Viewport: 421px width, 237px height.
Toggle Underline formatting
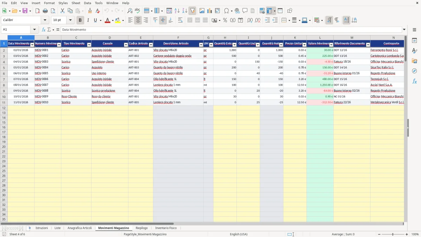tap(95, 20)
